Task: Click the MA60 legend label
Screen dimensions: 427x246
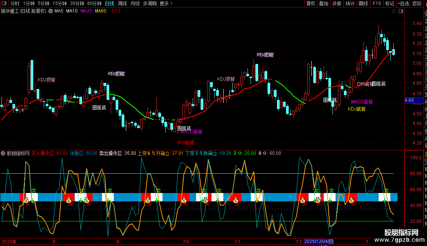Action: (101, 11)
